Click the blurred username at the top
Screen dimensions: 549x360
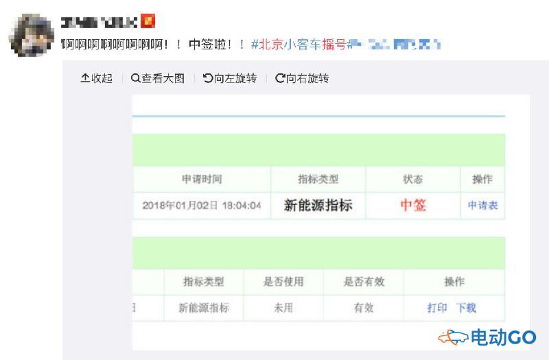tap(100, 22)
